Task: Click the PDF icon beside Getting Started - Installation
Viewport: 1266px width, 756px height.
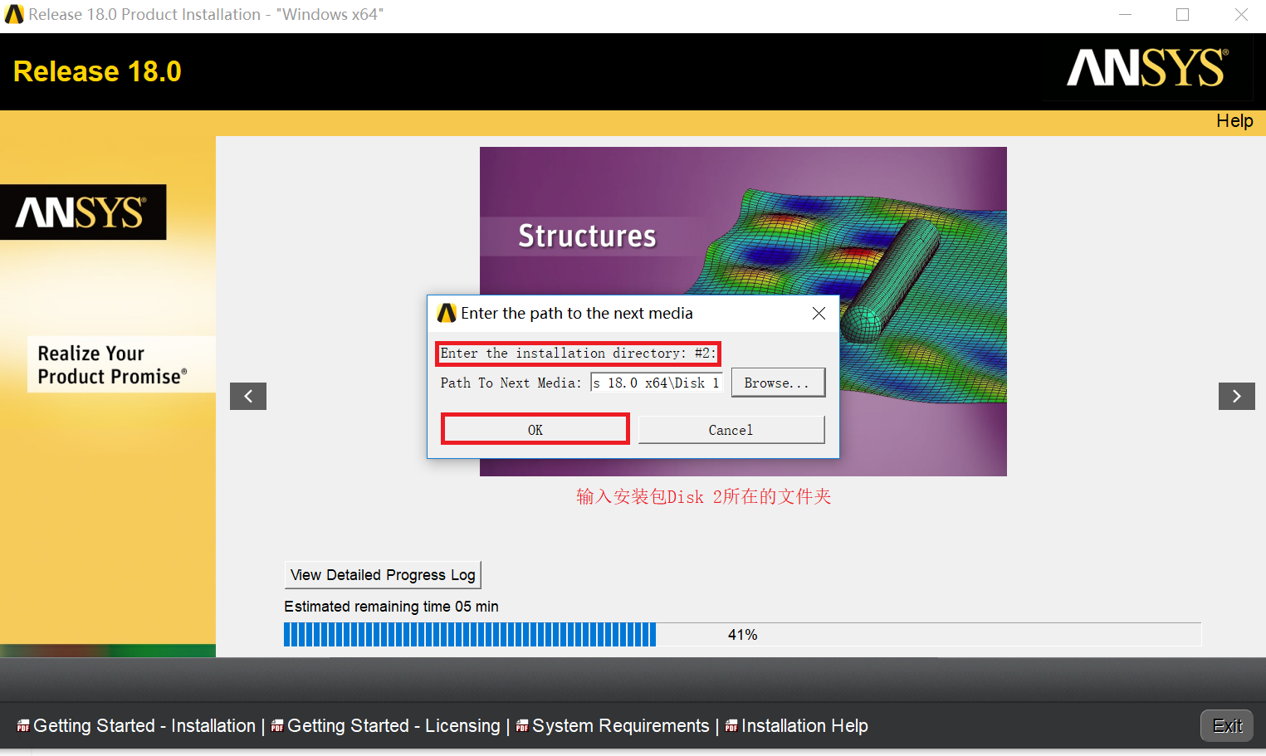Action: [23, 726]
